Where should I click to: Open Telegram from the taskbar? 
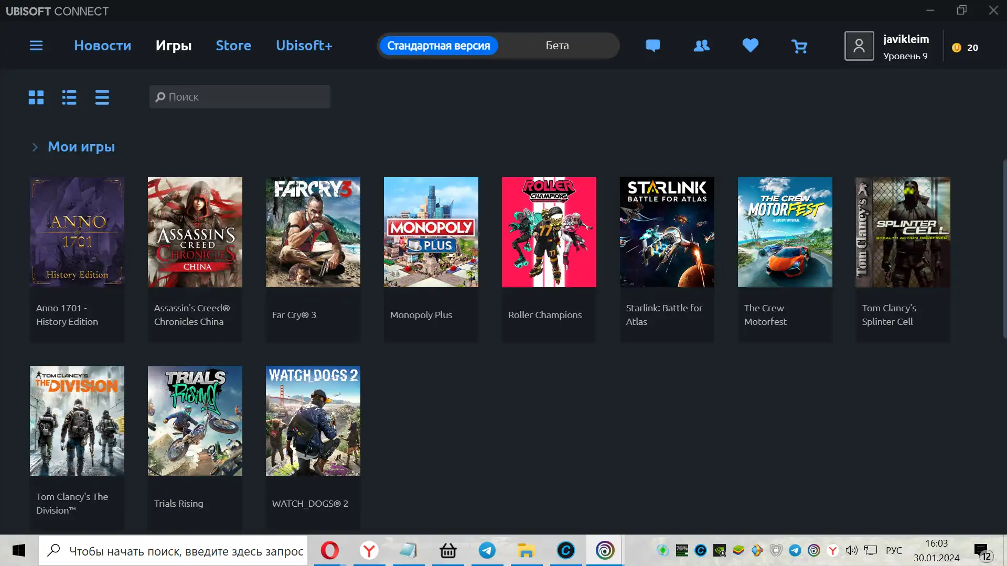pyautogui.click(x=487, y=551)
